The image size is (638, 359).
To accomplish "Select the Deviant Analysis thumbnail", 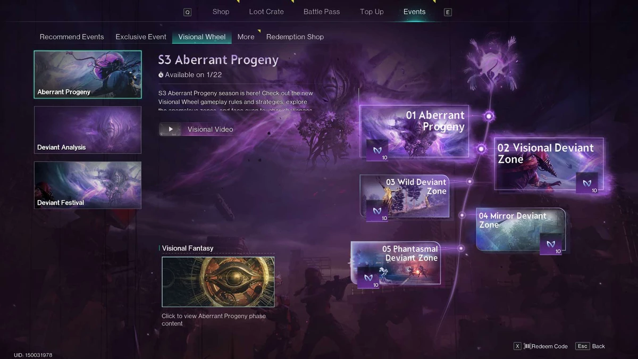I will [88, 130].
